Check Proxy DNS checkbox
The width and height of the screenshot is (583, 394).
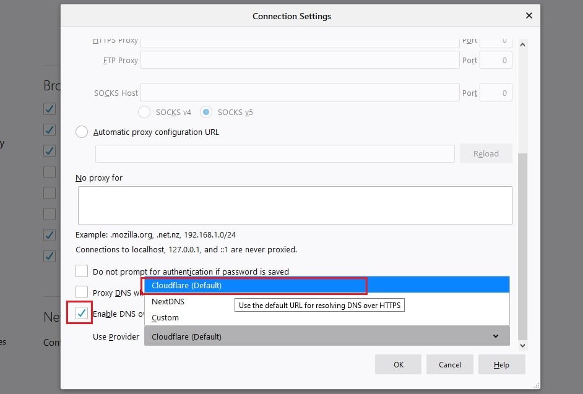point(82,292)
